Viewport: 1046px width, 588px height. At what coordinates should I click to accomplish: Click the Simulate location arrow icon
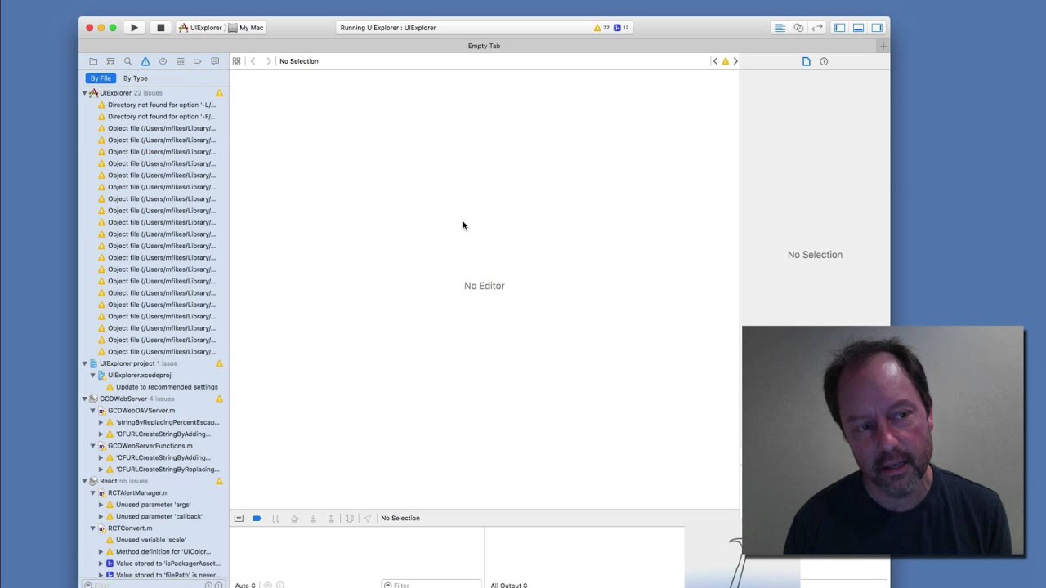[368, 519]
